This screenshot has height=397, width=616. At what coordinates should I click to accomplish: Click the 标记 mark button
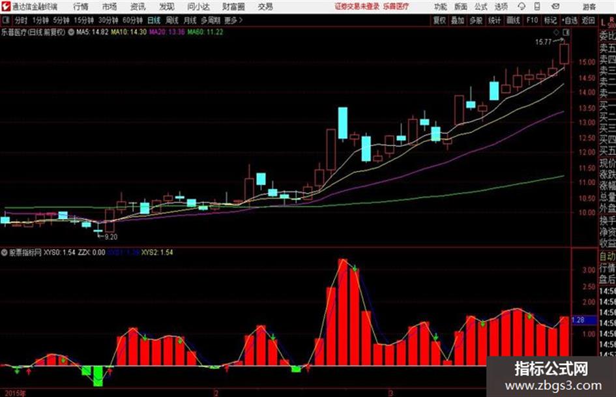550,20
